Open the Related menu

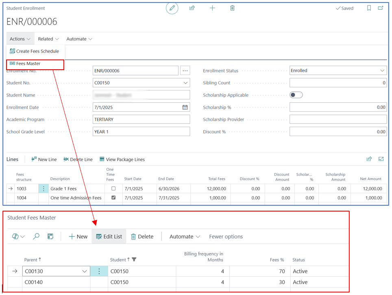pyautogui.click(x=48, y=39)
